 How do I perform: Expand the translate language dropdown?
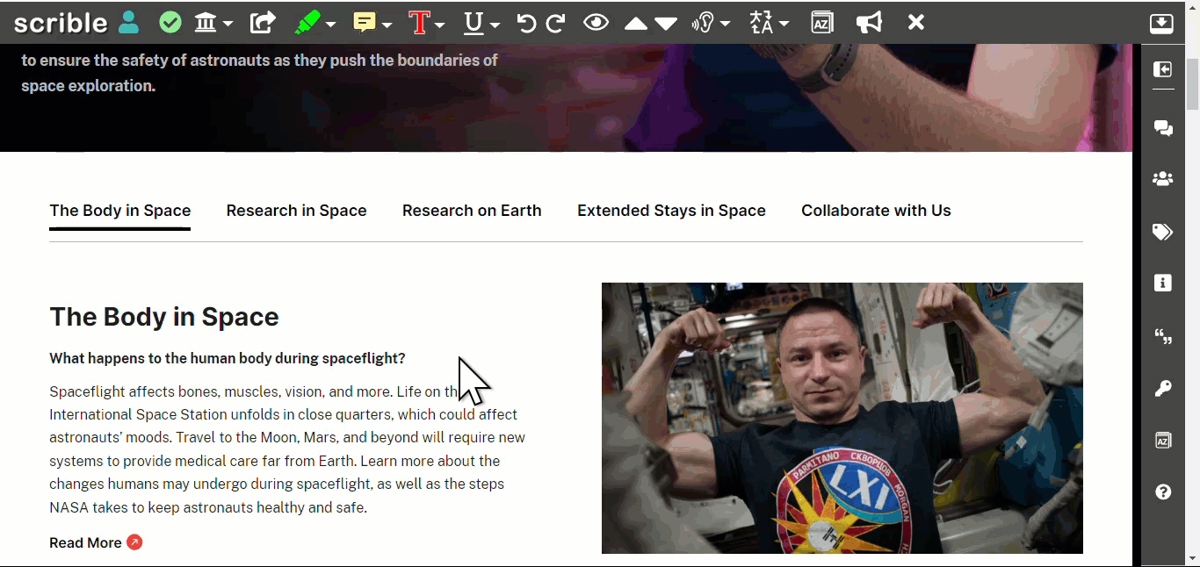tap(784, 22)
